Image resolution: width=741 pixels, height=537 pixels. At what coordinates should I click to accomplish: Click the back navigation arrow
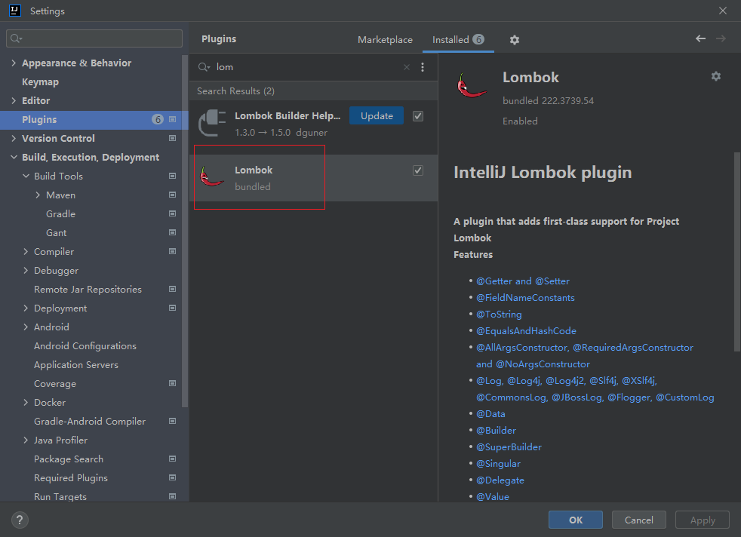(x=700, y=38)
